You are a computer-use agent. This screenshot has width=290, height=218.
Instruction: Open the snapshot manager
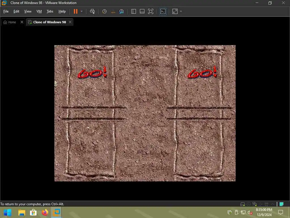[x=121, y=11]
